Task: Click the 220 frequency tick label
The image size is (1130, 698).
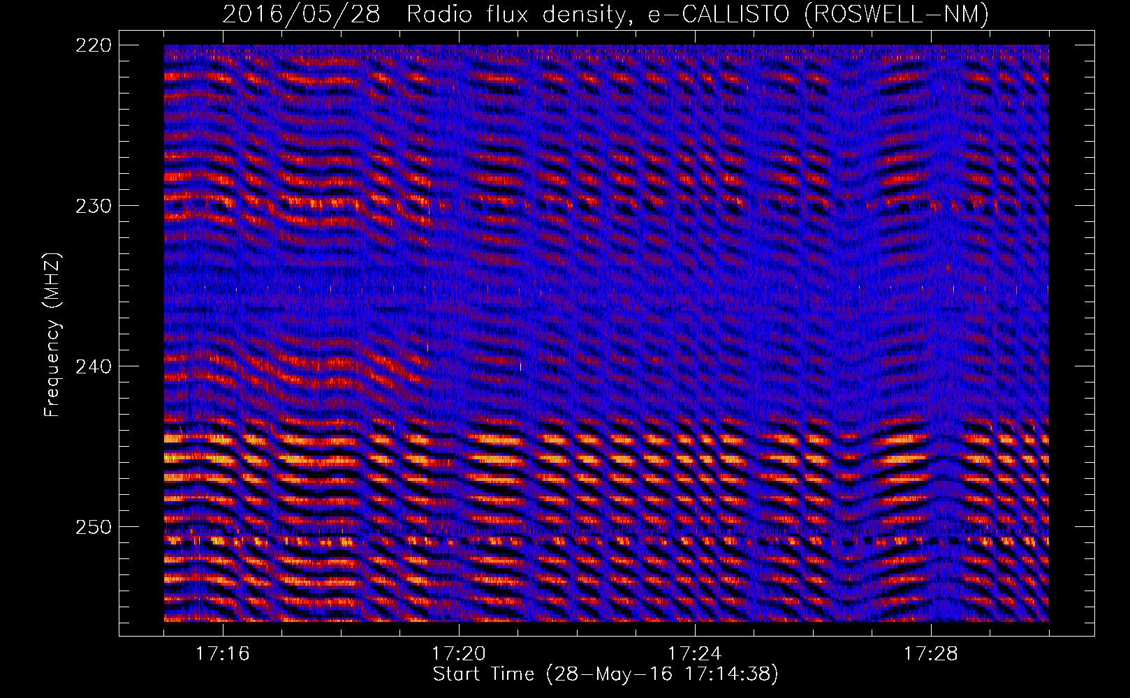Action: click(93, 45)
